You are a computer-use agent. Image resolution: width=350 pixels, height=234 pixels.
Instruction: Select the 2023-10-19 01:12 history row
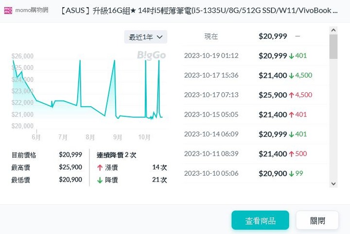tap(256, 56)
